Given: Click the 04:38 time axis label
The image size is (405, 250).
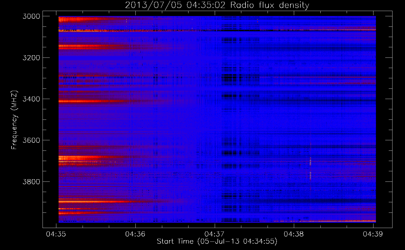Looking at the screenshot, I should coord(294,234).
